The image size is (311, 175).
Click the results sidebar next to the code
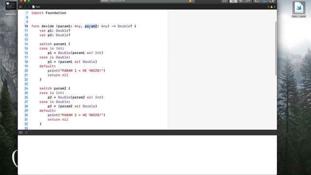(222, 70)
